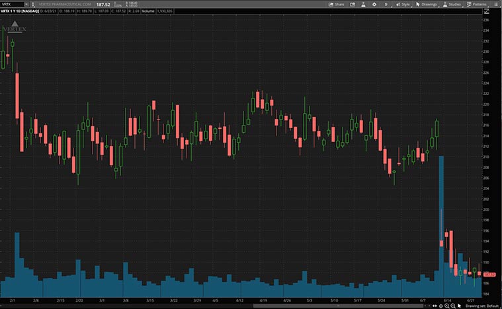Open the Studies menu
Viewport: 502px width, 309px height.
click(x=451, y=4)
